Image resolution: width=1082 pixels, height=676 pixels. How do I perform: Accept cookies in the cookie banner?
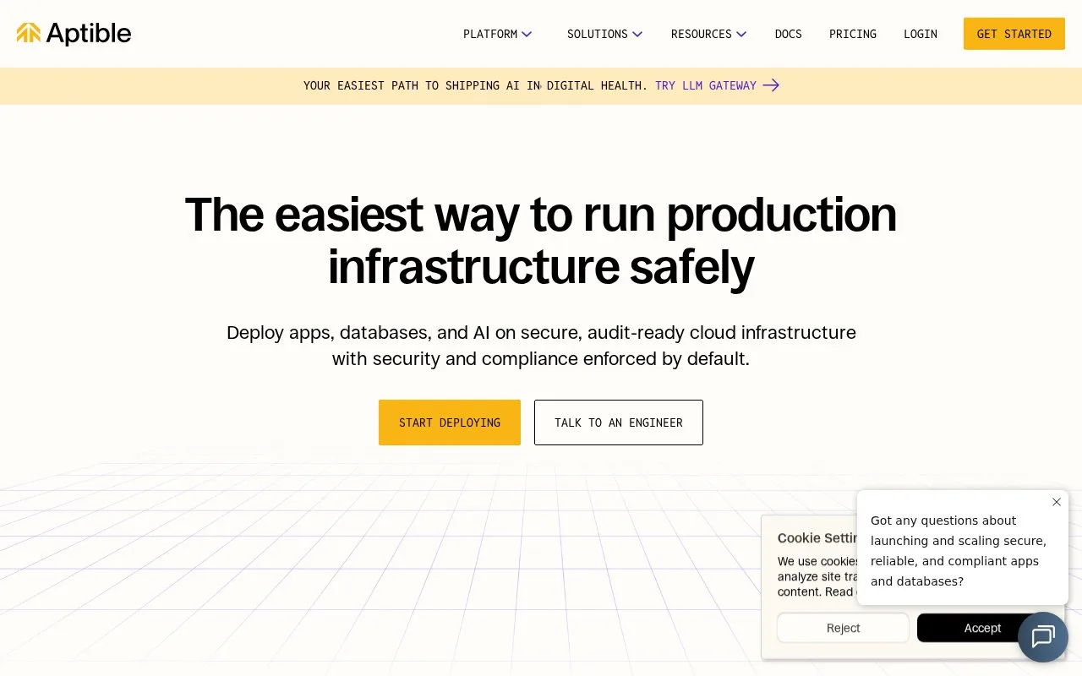pos(982,628)
